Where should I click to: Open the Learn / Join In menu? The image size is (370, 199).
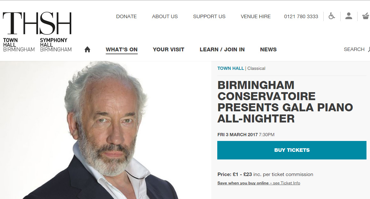(x=222, y=49)
